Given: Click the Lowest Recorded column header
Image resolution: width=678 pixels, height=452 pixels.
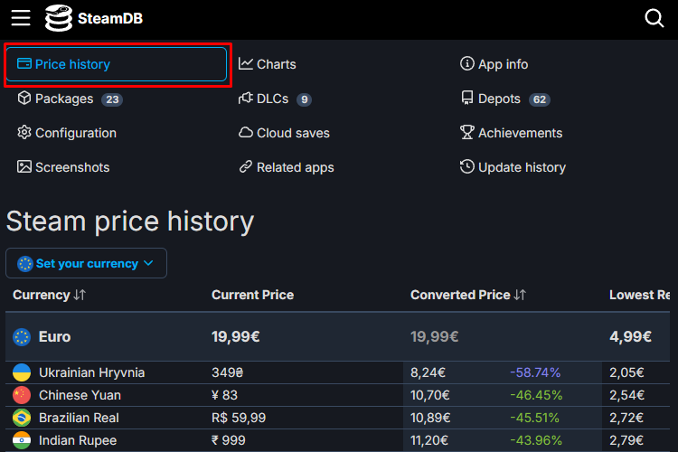Looking at the screenshot, I should (639, 295).
